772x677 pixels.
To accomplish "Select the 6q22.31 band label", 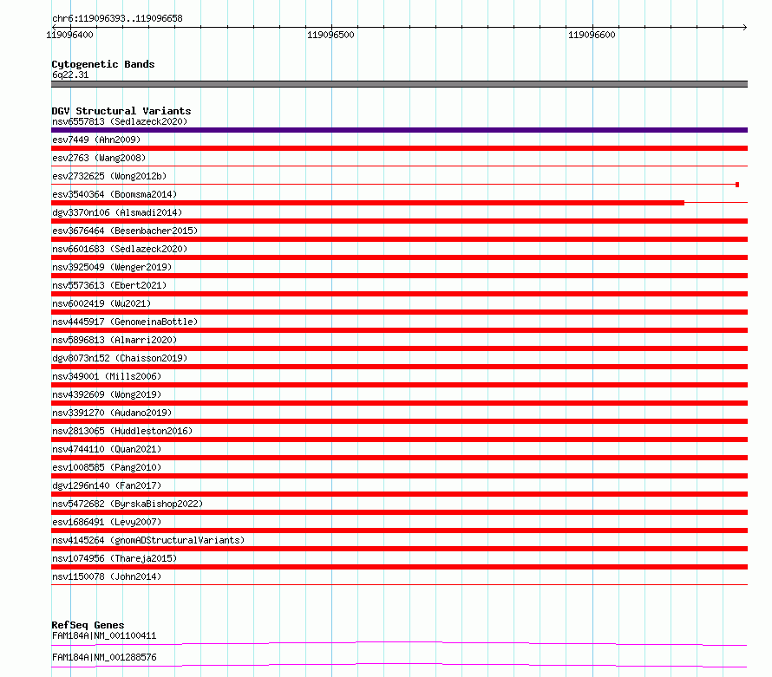I will [70, 75].
